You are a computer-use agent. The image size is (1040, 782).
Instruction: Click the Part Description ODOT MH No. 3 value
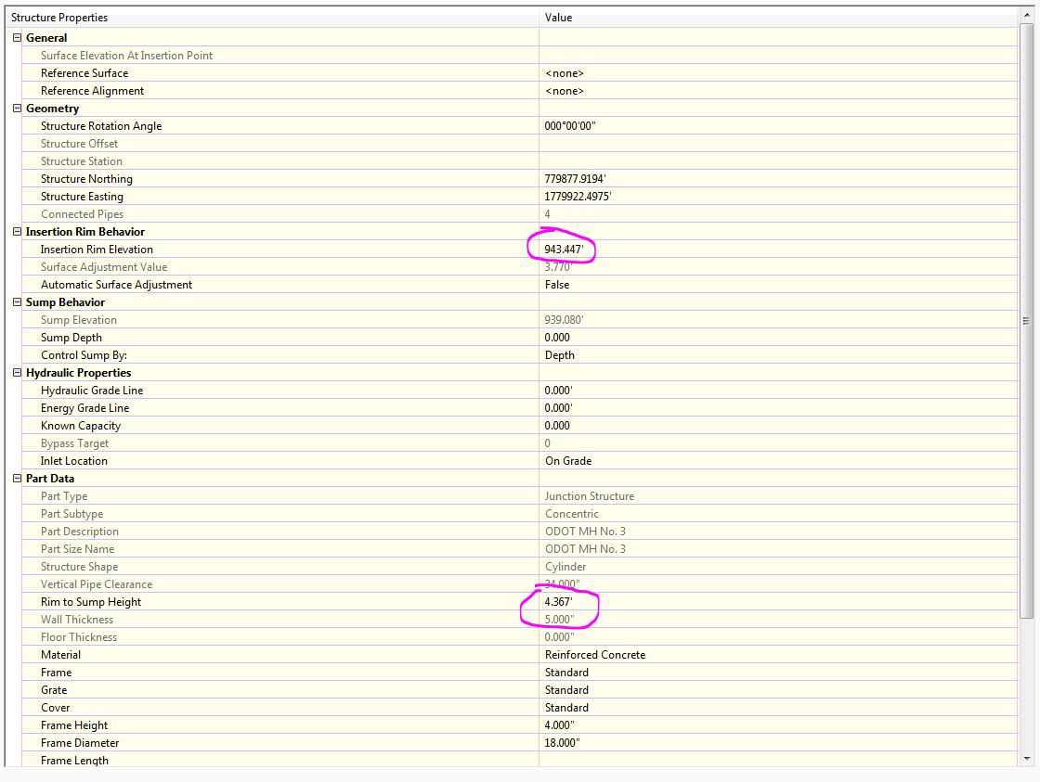[585, 532]
